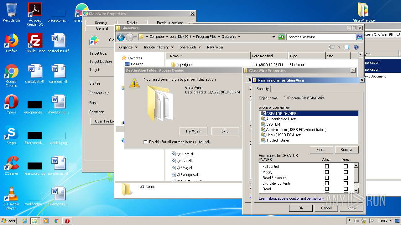Check Do this for all current items
The image size is (401, 225).
pos(145,142)
